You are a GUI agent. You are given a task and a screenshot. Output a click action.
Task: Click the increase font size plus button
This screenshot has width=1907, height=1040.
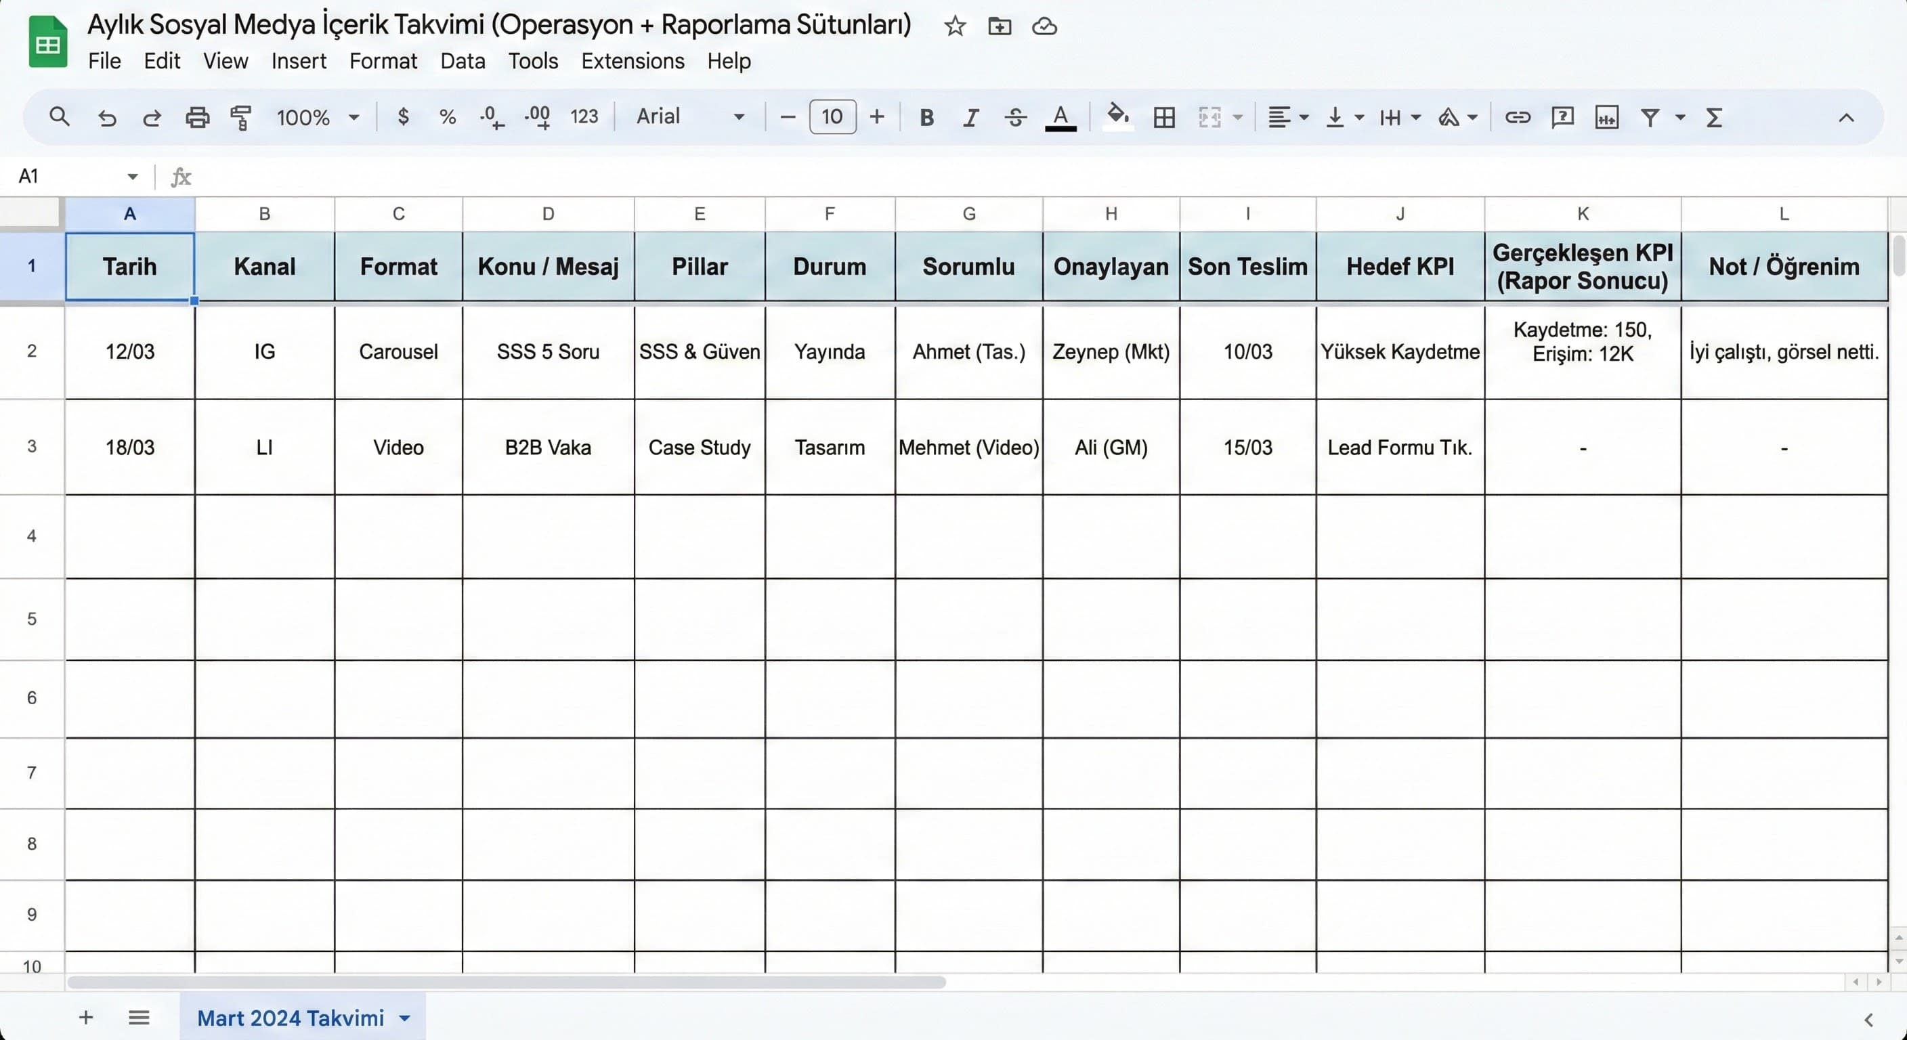(877, 116)
